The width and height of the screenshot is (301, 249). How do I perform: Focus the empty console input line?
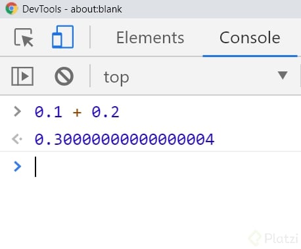(166, 167)
